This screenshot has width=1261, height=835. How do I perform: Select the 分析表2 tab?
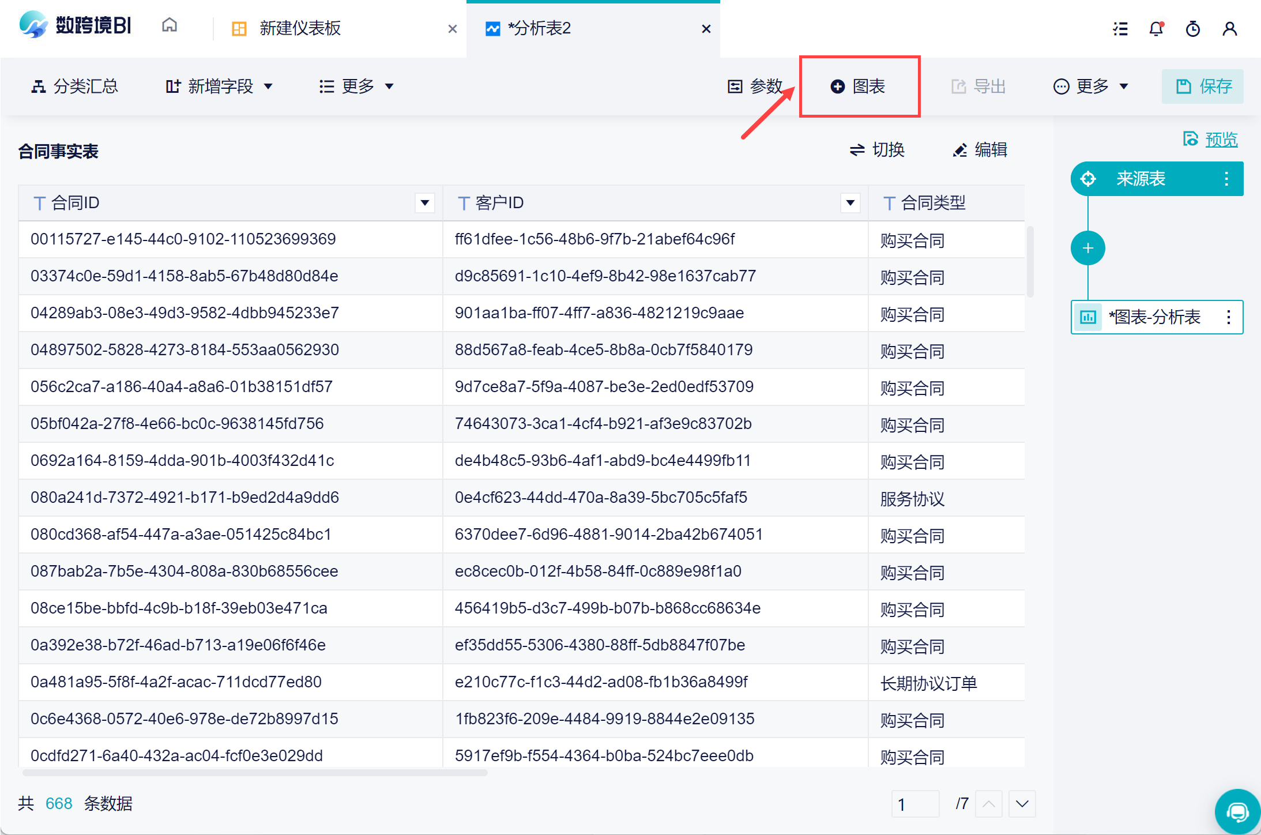[539, 28]
